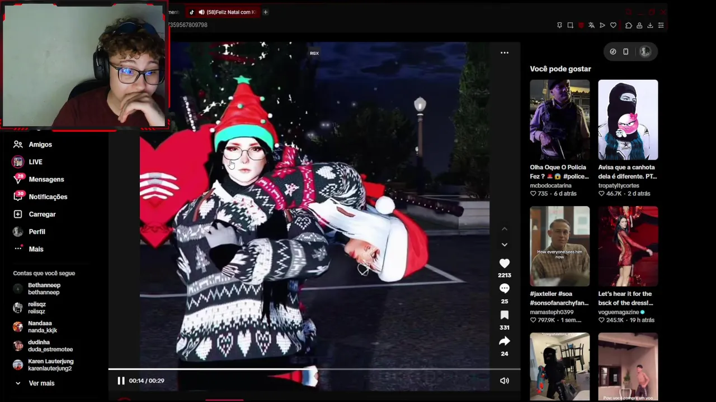Open the #jaxteller #soa video thumbnail

click(x=559, y=246)
